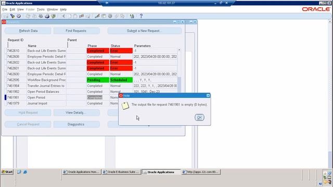Click the Find Requests button
Viewport: 333px width, 187px height.
[76, 31]
